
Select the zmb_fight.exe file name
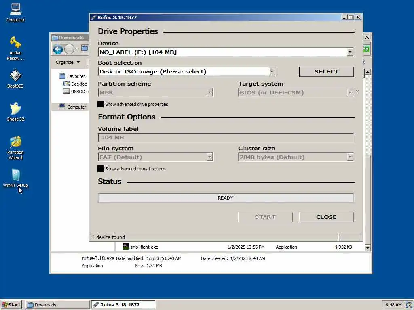(144, 247)
